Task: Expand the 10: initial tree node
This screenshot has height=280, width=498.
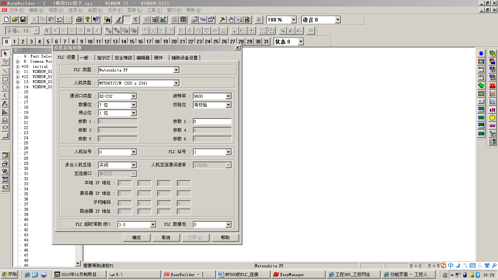Action: pyautogui.click(x=17, y=67)
